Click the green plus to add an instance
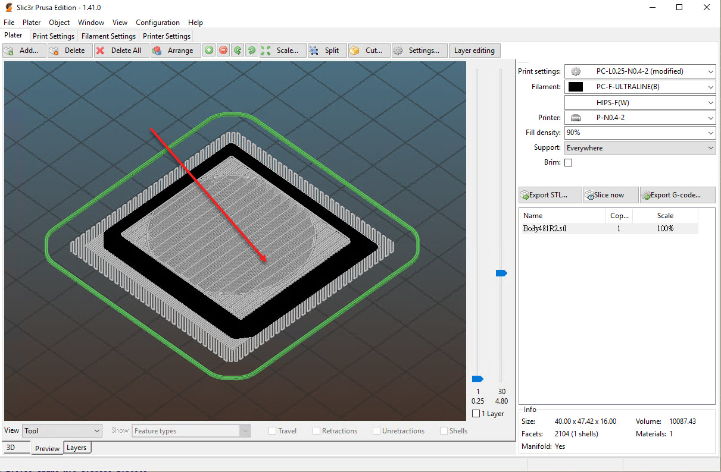721x472 pixels. 208,50
